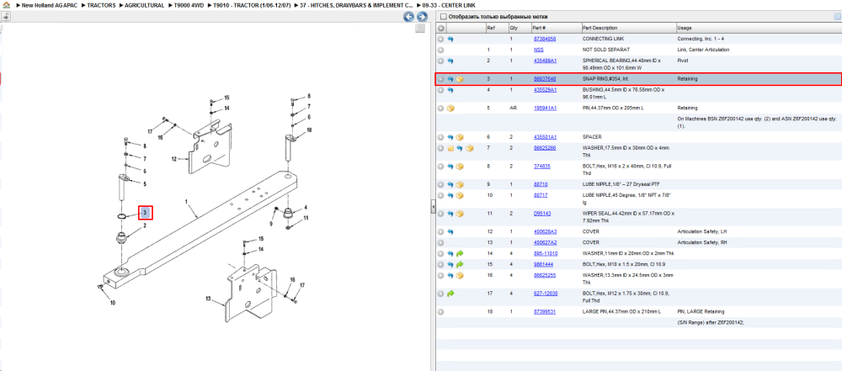
Task: Select callout 11 on the diagram
Action: point(306,218)
